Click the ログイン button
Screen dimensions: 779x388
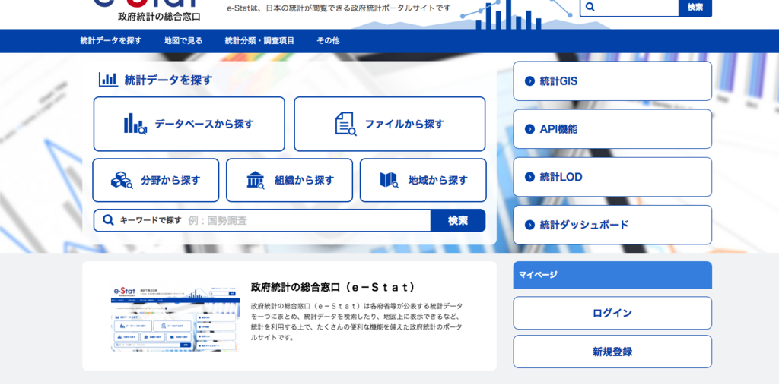[x=612, y=313]
